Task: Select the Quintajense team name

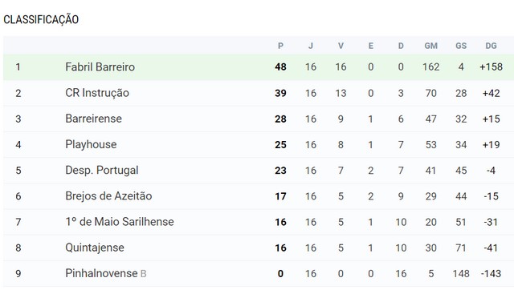Action: pyautogui.click(x=95, y=248)
